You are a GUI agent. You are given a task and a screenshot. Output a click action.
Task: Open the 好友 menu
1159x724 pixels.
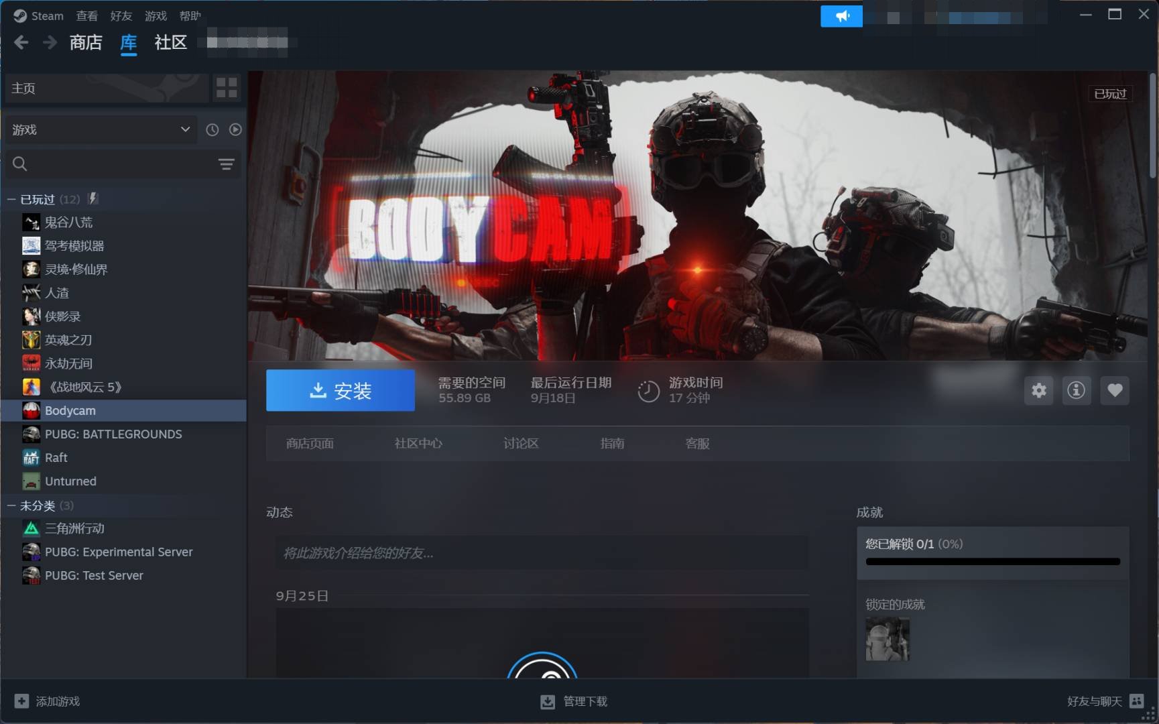pyautogui.click(x=121, y=15)
